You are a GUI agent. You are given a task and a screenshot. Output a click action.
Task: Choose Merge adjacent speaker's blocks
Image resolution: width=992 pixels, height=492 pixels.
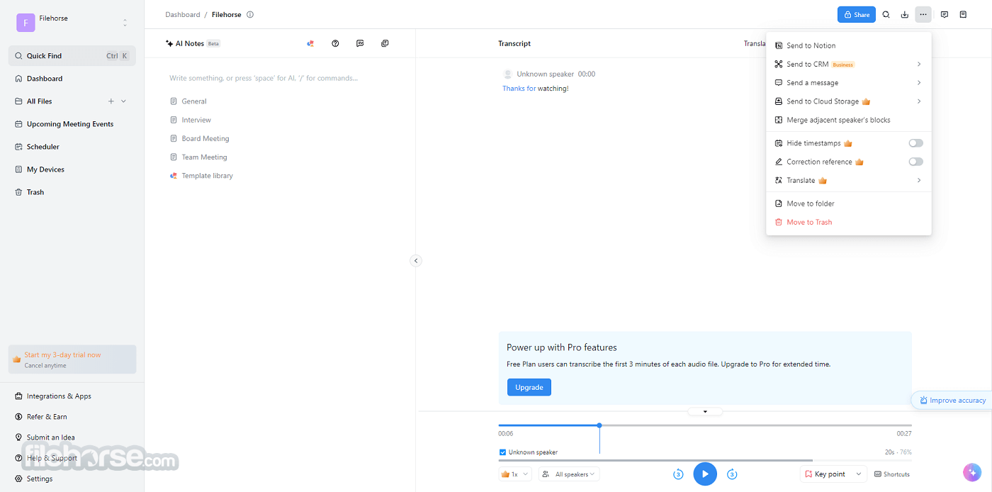pos(849,120)
